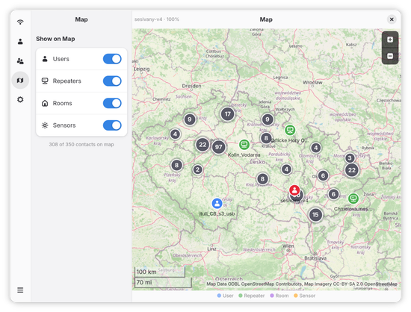This screenshot has width=411, height=312.
Task: Click the Bratislava city label on map
Action: click(315, 258)
